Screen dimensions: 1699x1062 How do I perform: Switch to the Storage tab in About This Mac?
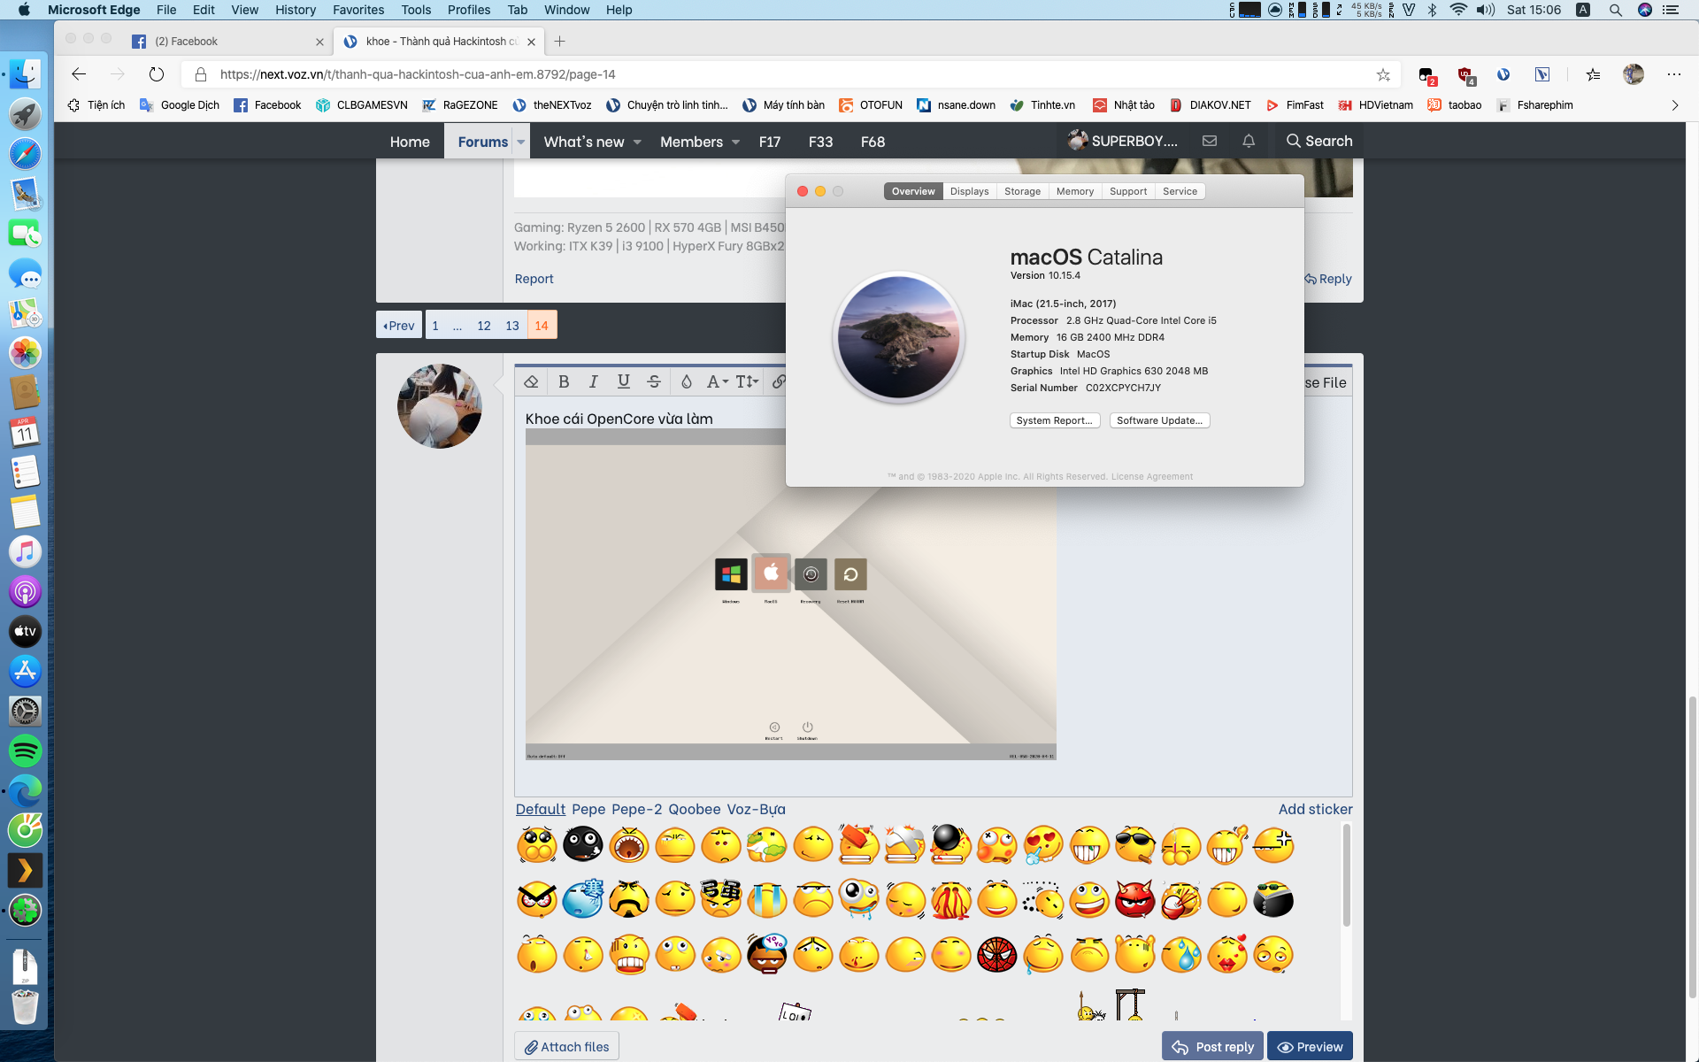coord(1022,191)
